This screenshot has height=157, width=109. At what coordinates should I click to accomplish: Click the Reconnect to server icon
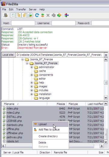pyautogui.click(x=59, y=15)
